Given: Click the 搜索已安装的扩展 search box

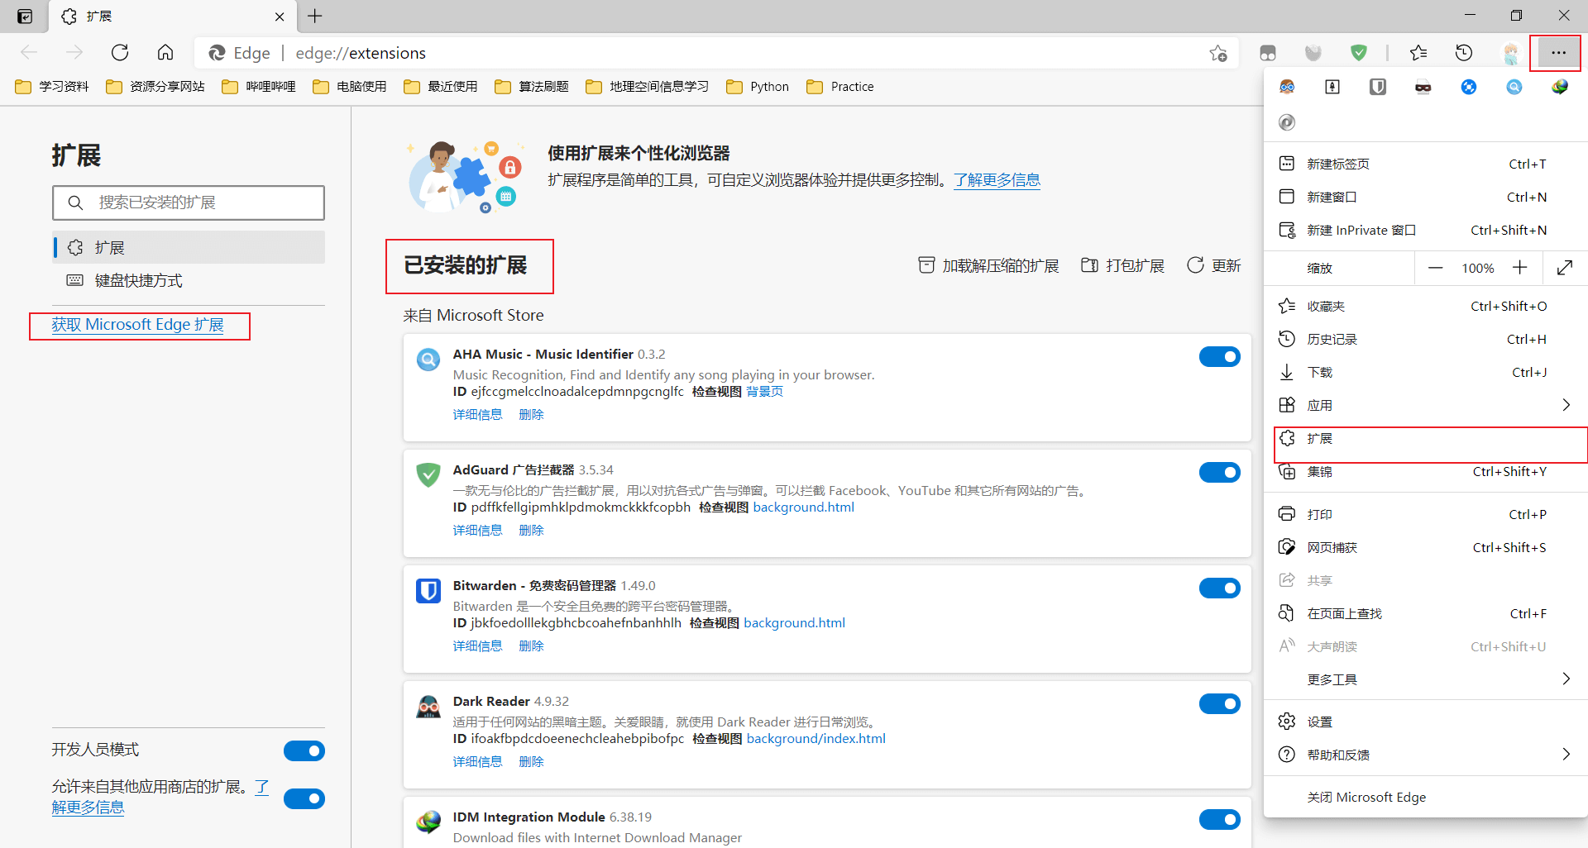Looking at the screenshot, I should (x=189, y=202).
